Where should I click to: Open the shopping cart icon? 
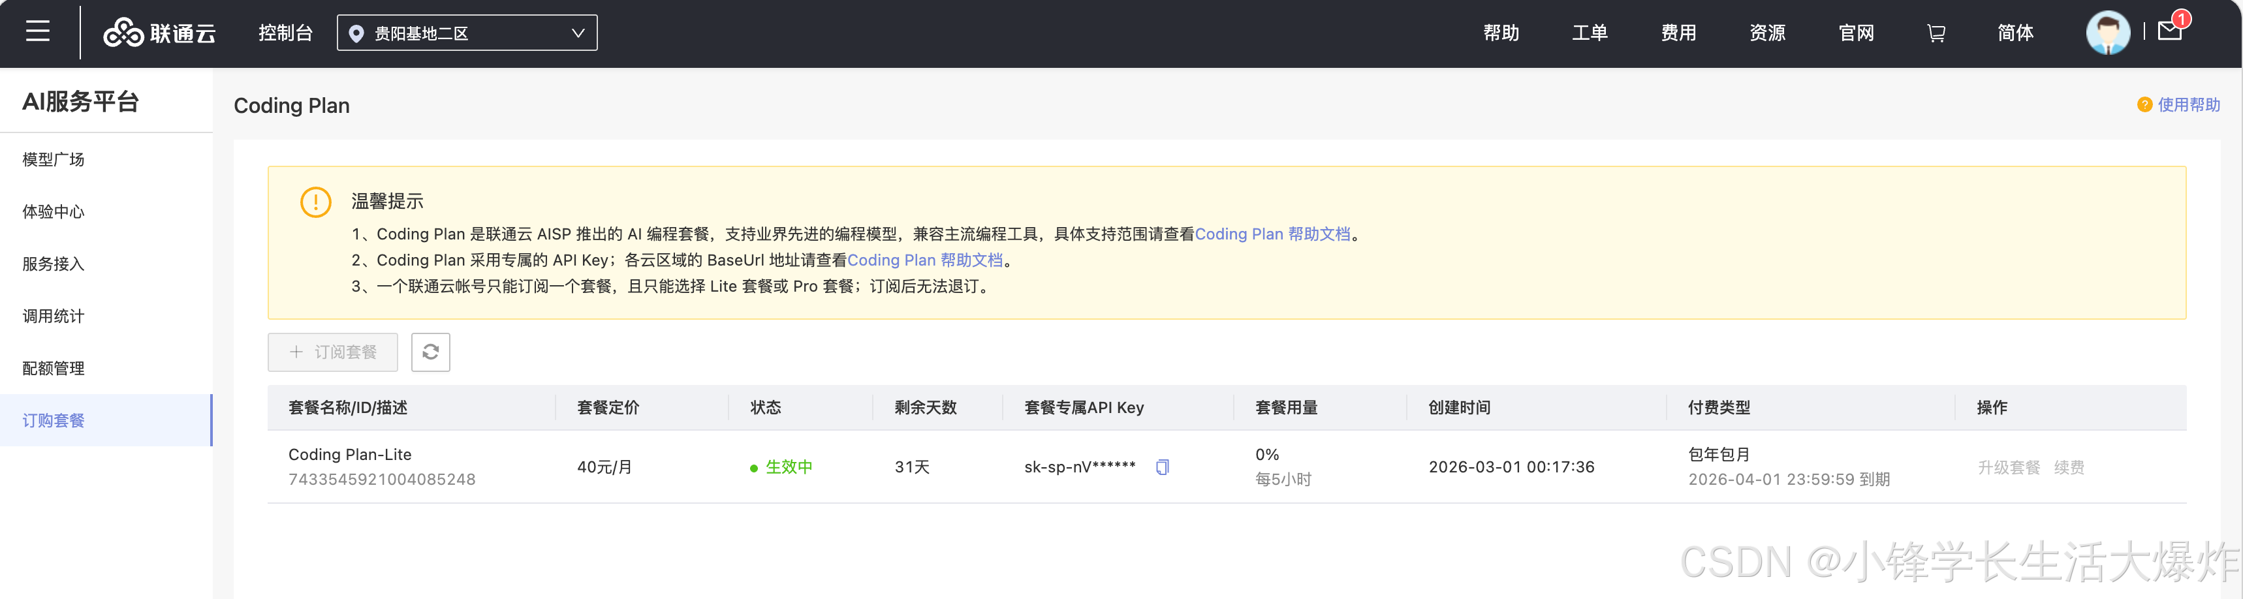(x=1936, y=33)
